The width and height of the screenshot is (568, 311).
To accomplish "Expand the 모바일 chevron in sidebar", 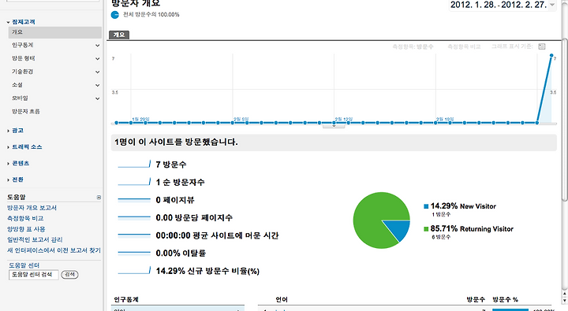I will point(98,98).
